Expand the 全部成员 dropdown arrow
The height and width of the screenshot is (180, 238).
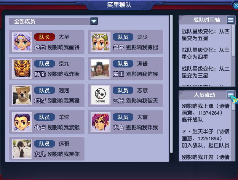tap(94, 21)
